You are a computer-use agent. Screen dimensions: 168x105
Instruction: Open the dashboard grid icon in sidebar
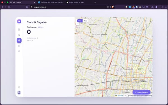click(19, 30)
